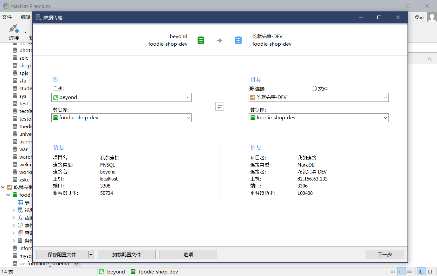The image size is (437, 276).
Task: Click the swap source and target button
Action: click(x=219, y=106)
